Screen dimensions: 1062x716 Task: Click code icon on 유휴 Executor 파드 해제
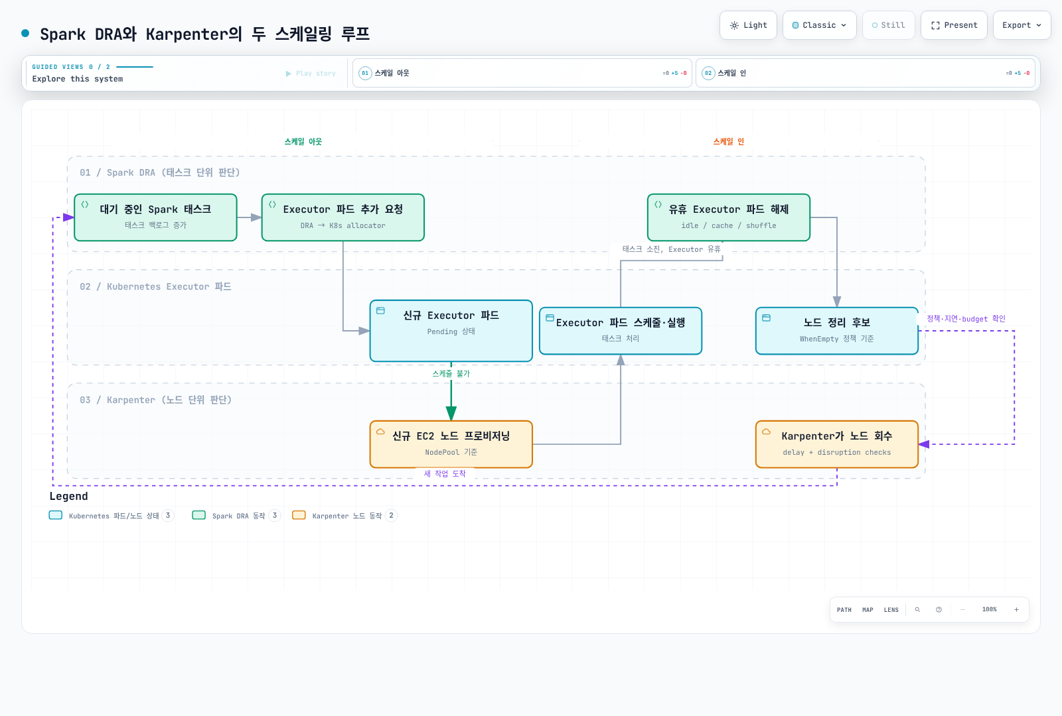(x=658, y=205)
